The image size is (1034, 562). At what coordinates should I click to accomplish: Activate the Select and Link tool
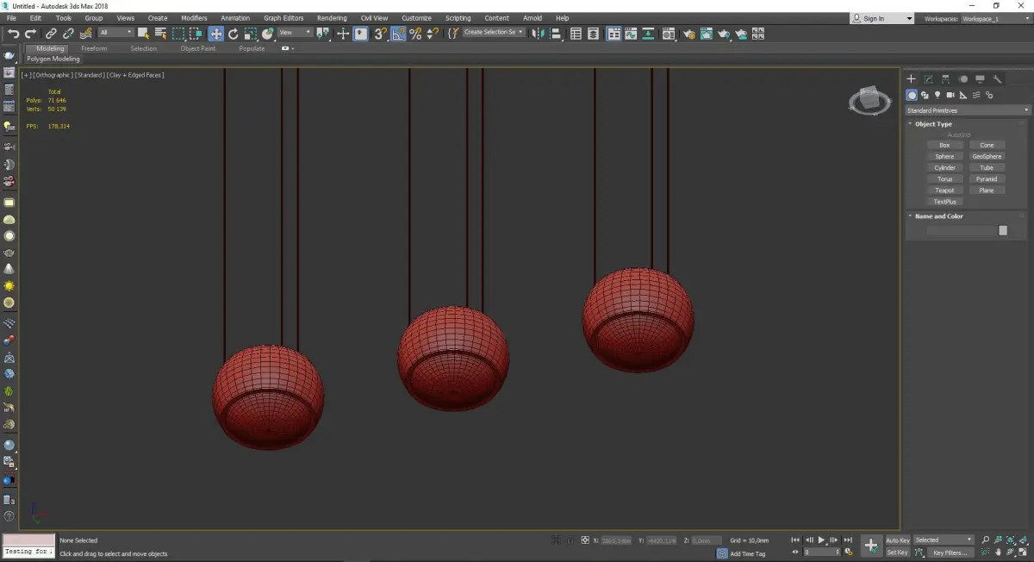(51, 34)
